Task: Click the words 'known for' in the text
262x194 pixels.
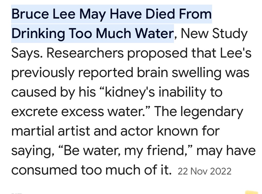Action: (188, 131)
